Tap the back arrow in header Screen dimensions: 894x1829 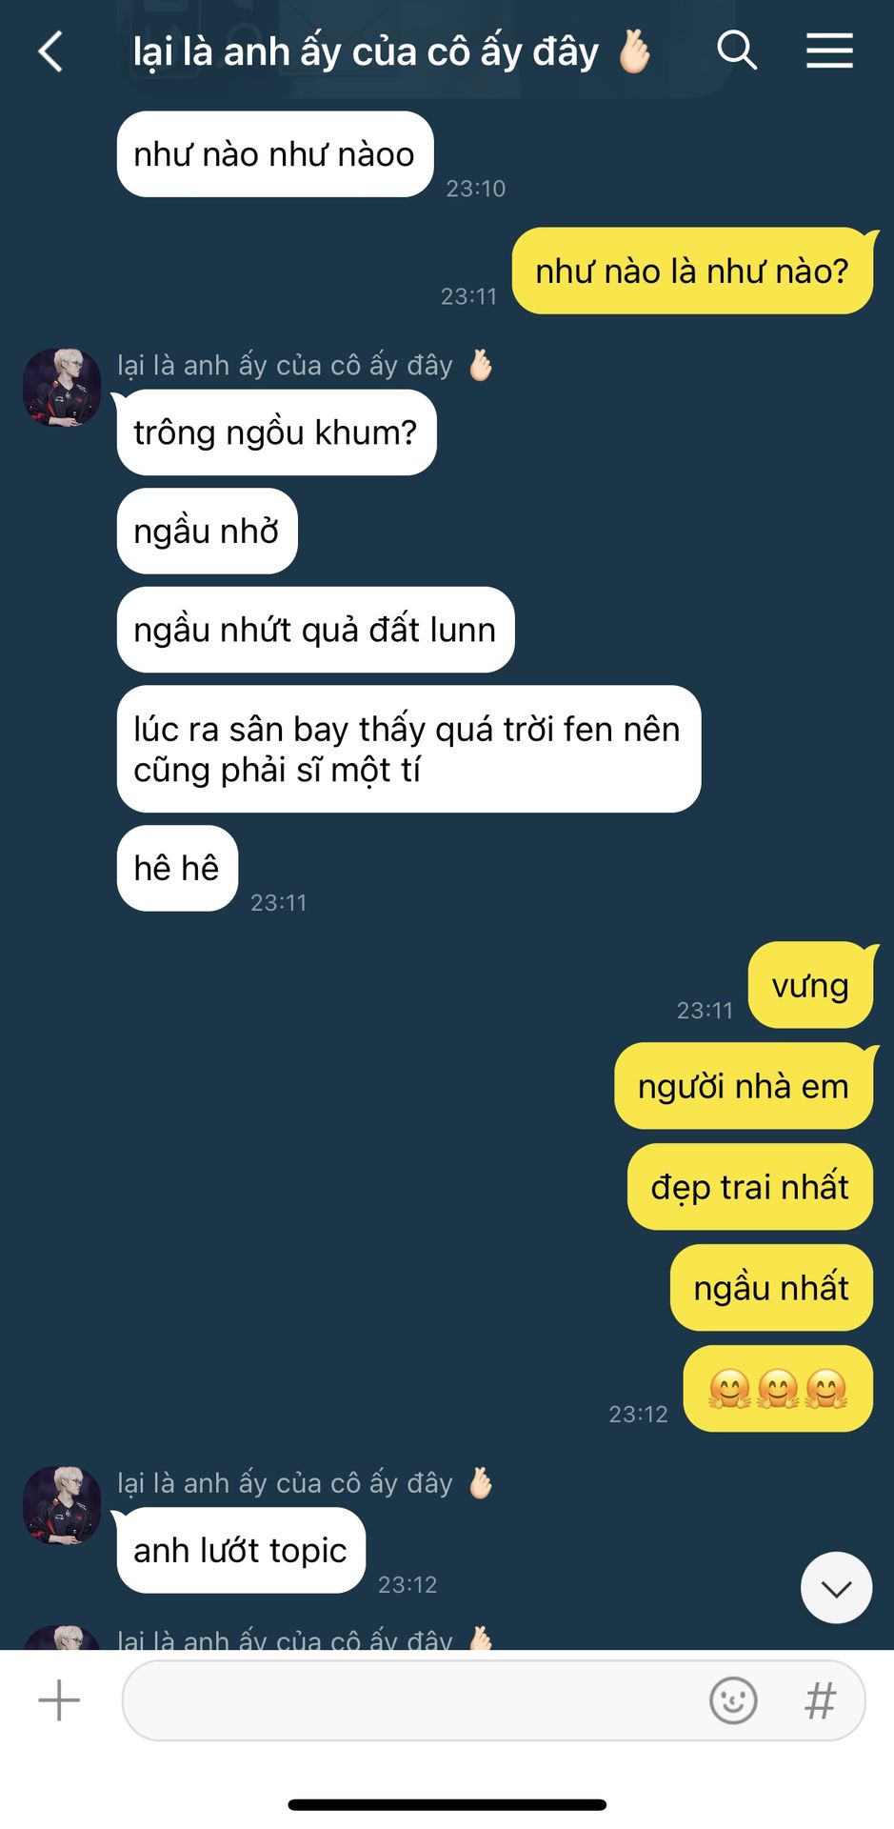coord(50,51)
